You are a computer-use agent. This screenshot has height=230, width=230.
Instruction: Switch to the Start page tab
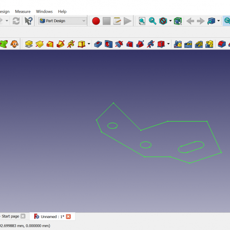click(x=11, y=217)
